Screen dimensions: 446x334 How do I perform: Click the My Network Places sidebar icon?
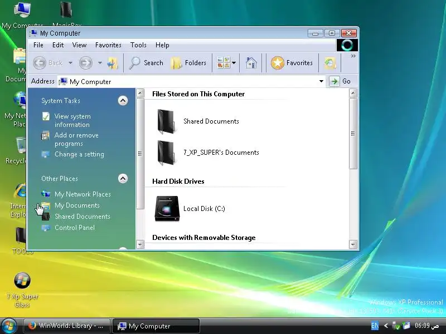pos(46,194)
